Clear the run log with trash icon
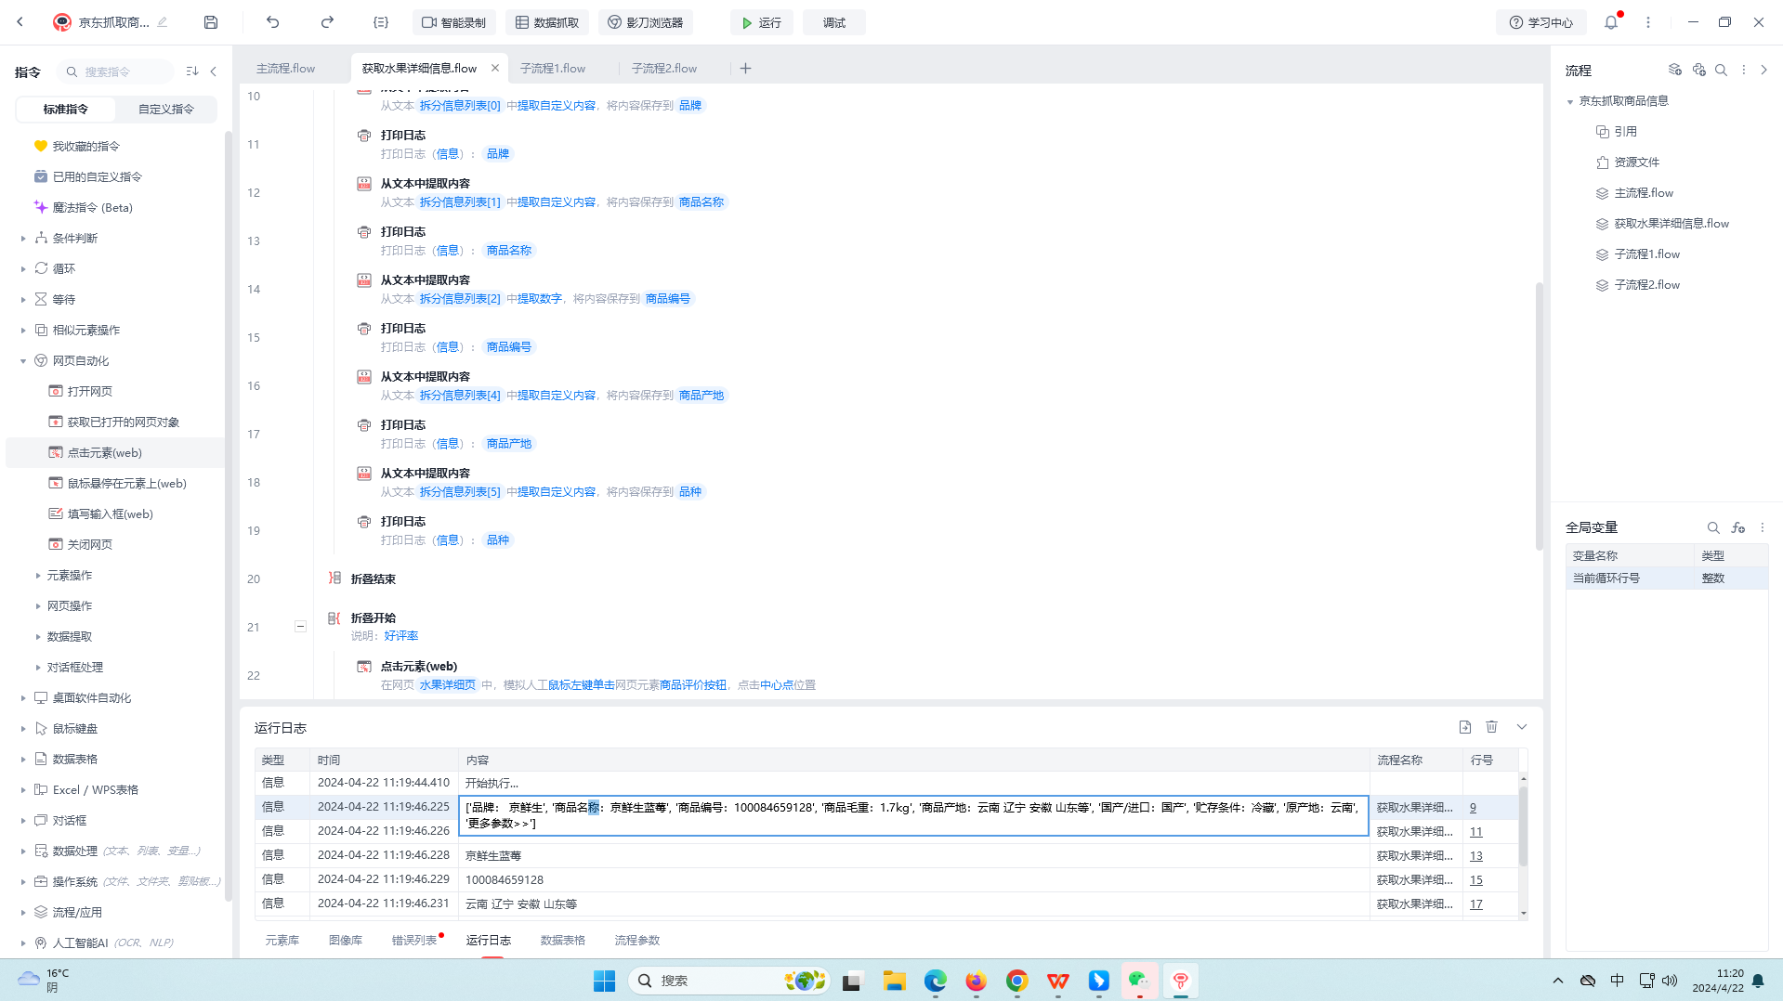 pos(1491,727)
